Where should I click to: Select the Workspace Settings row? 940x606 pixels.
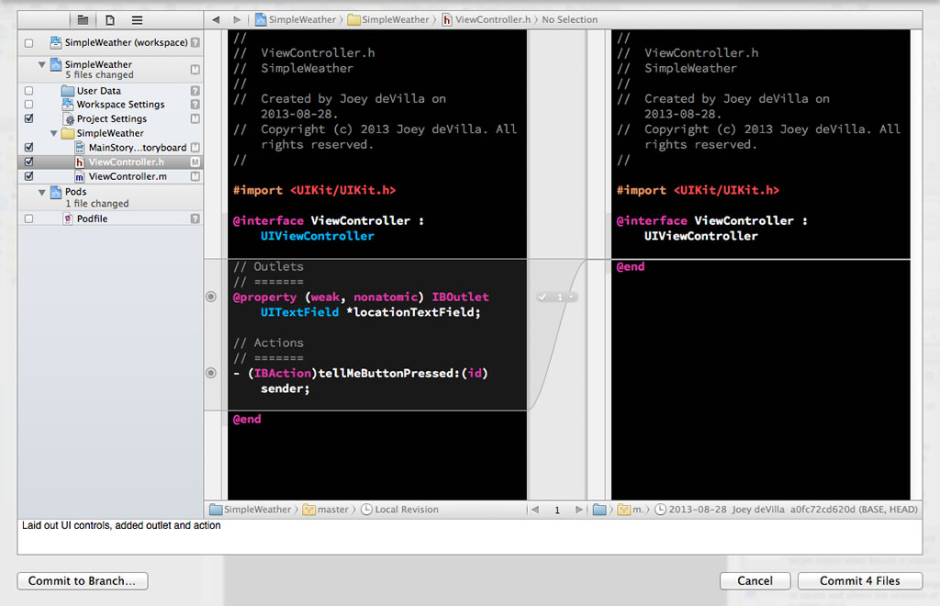(110, 105)
